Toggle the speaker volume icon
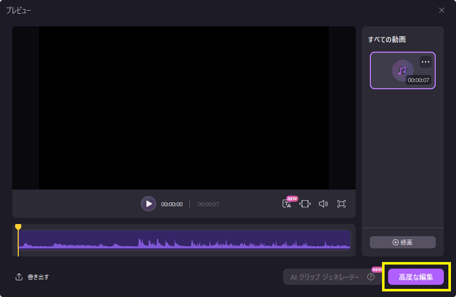The width and height of the screenshot is (456, 297). coord(323,204)
